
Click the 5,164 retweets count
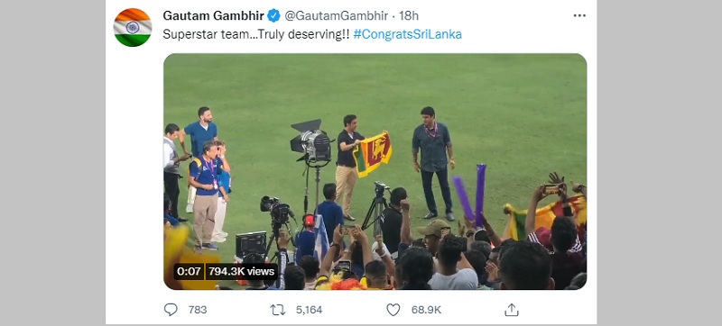click(x=309, y=310)
